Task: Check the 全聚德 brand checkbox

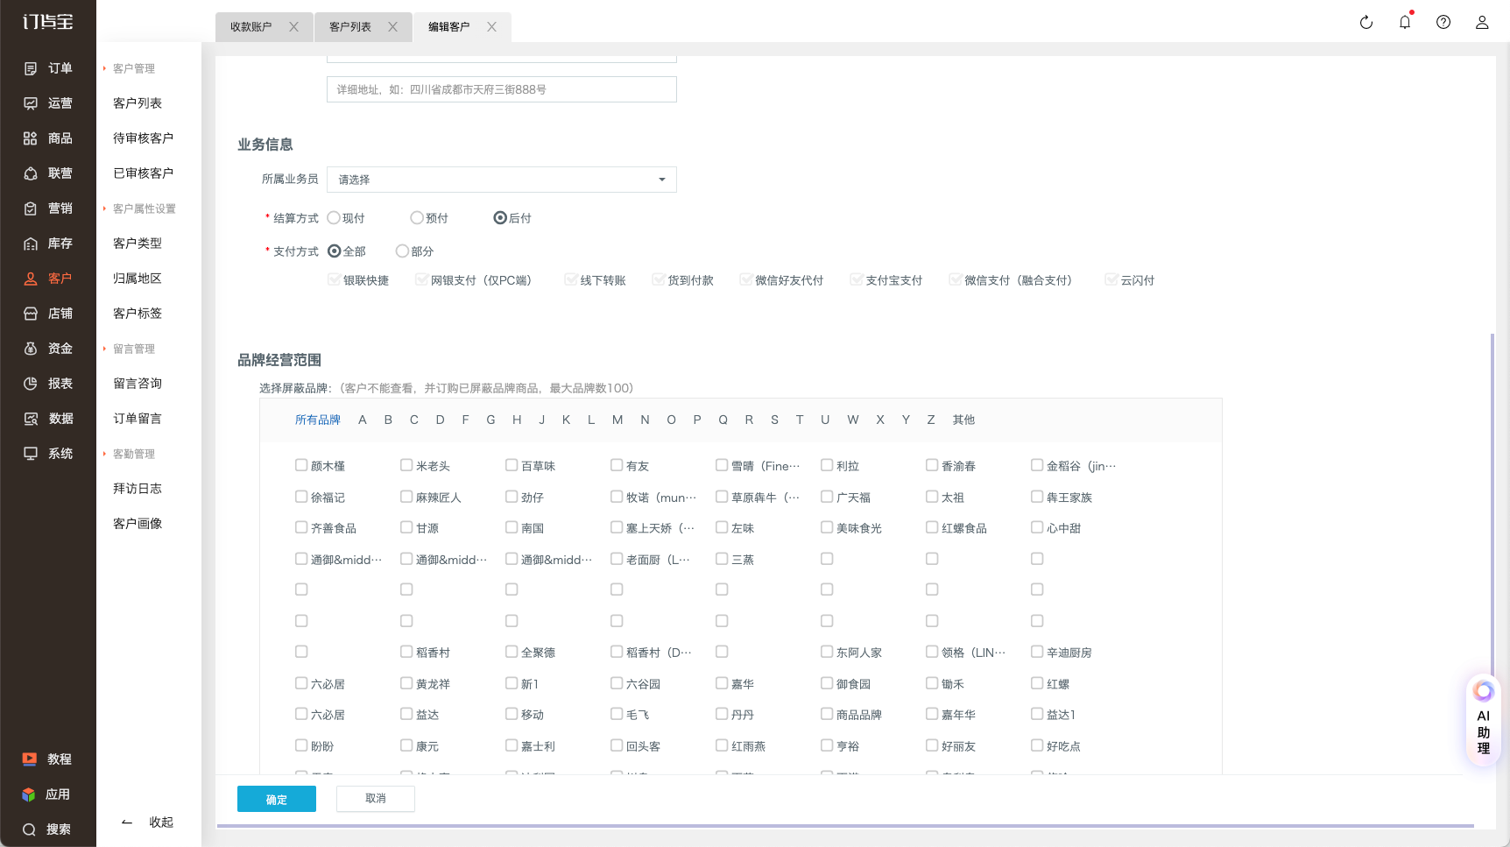Action: click(x=512, y=652)
